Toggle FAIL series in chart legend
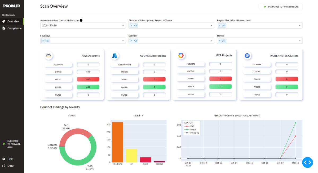 (x=190, y=126)
